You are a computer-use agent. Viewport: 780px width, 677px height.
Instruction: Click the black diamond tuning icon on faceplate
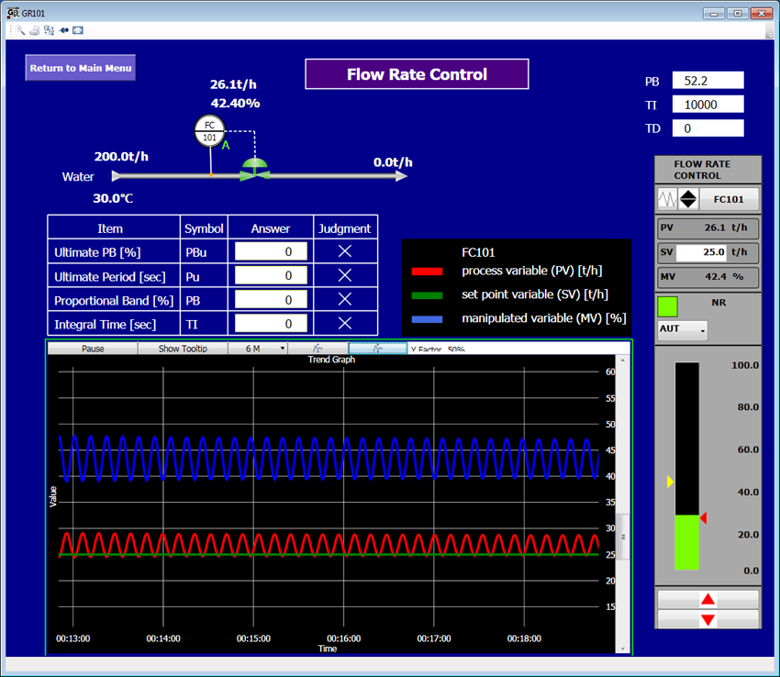(x=688, y=199)
